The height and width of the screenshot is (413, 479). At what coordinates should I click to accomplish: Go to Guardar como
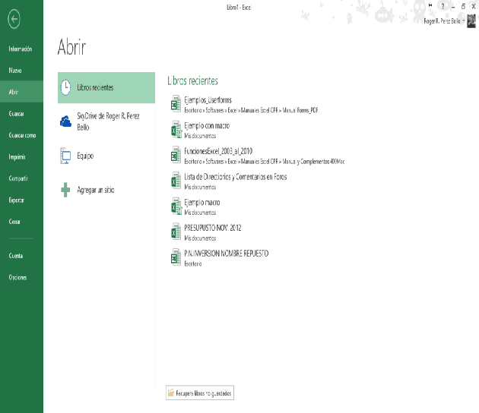click(x=22, y=135)
